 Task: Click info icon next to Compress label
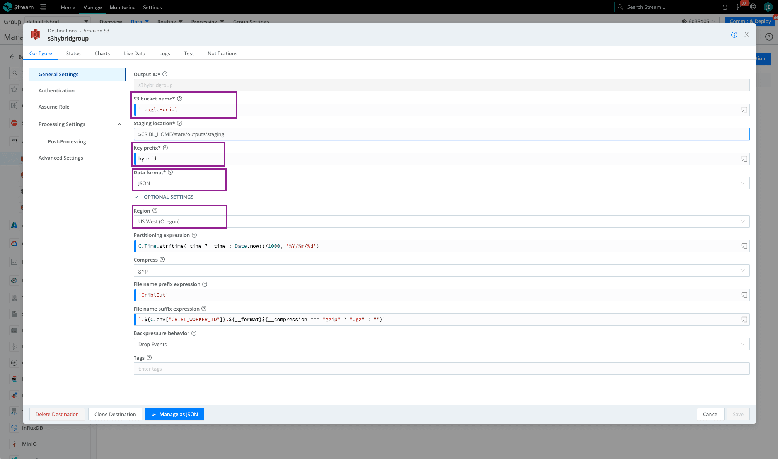click(162, 260)
